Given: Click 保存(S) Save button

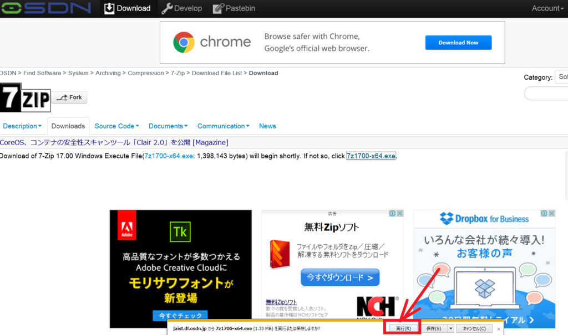Looking at the screenshot, I should [434, 328].
